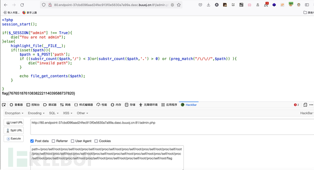Go forward to the next page
The width and height of the screenshot is (314, 170).
click(x=14, y=5)
